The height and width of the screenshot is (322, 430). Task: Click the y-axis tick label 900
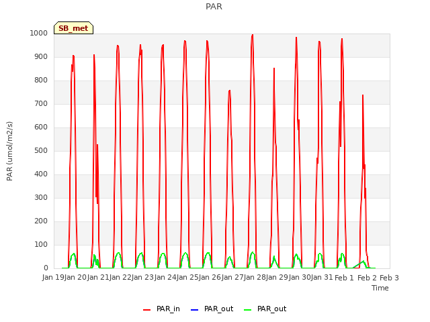coord(41,56)
